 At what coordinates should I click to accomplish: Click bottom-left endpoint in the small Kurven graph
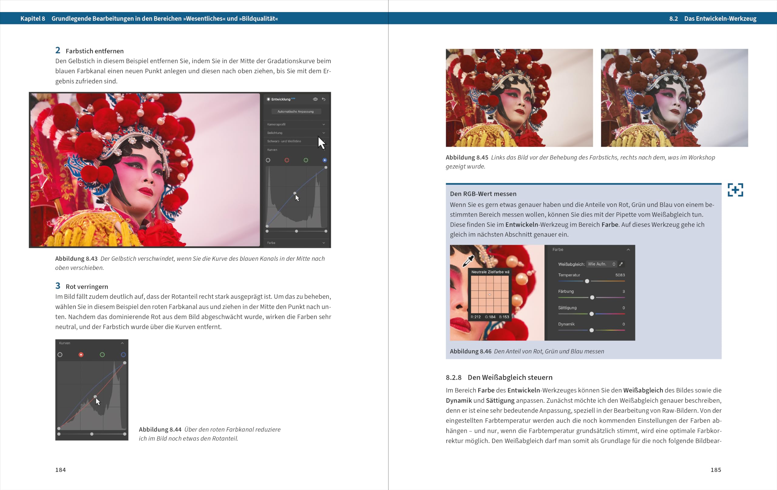pos(59,428)
